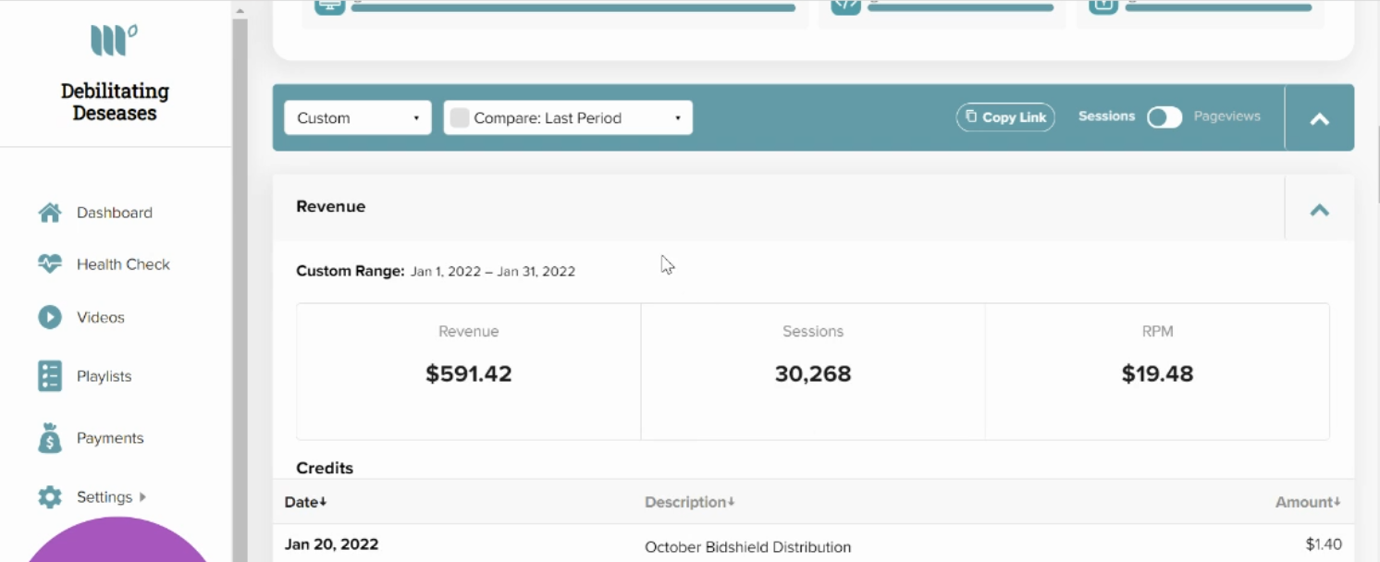This screenshot has width=1380, height=562.
Task: Click the $591.42 revenue value
Action: pyautogui.click(x=469, y=373)
